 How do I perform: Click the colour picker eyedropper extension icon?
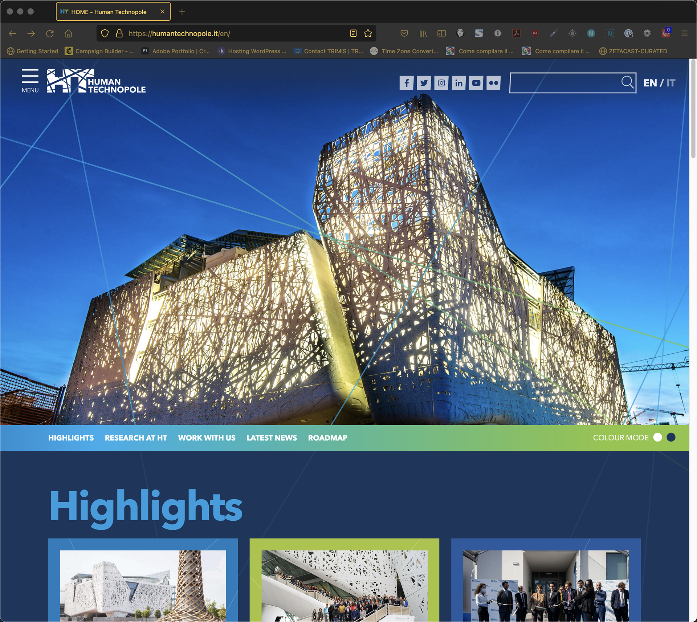[553, 33]
